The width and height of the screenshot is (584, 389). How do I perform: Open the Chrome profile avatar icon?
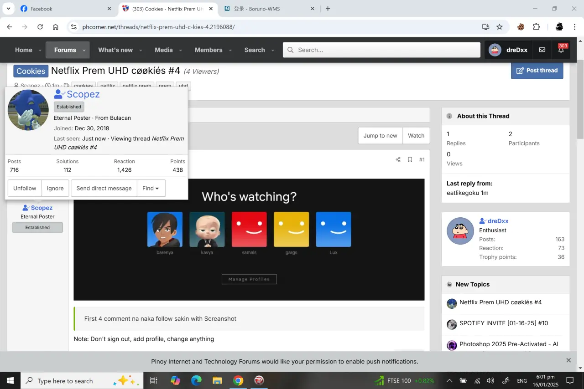click(559, 27)
